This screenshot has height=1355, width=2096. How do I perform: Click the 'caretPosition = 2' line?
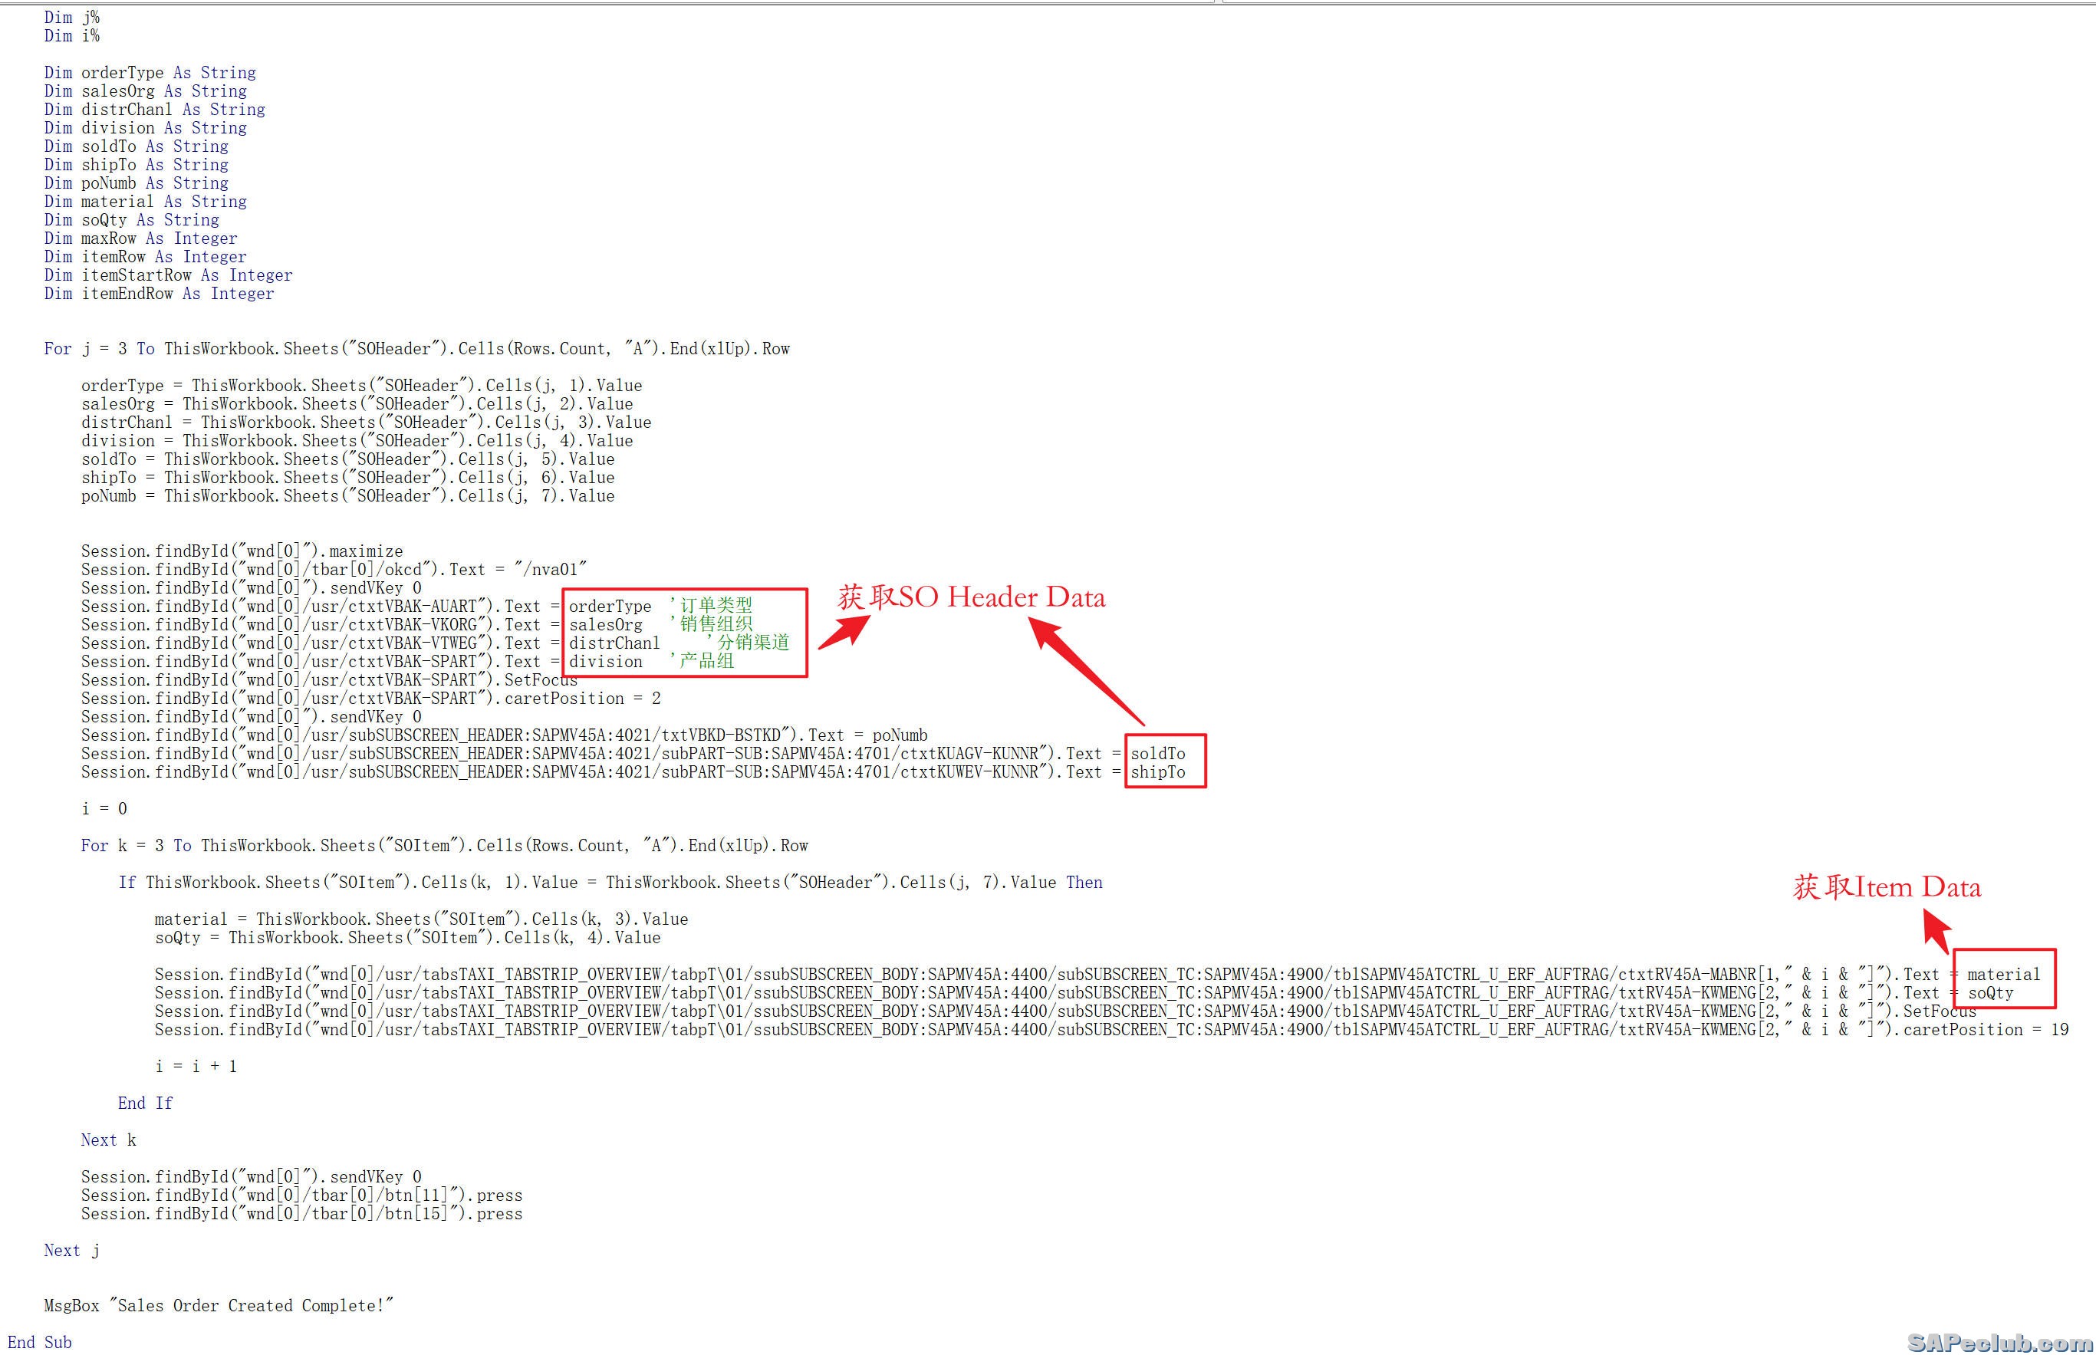371,699
